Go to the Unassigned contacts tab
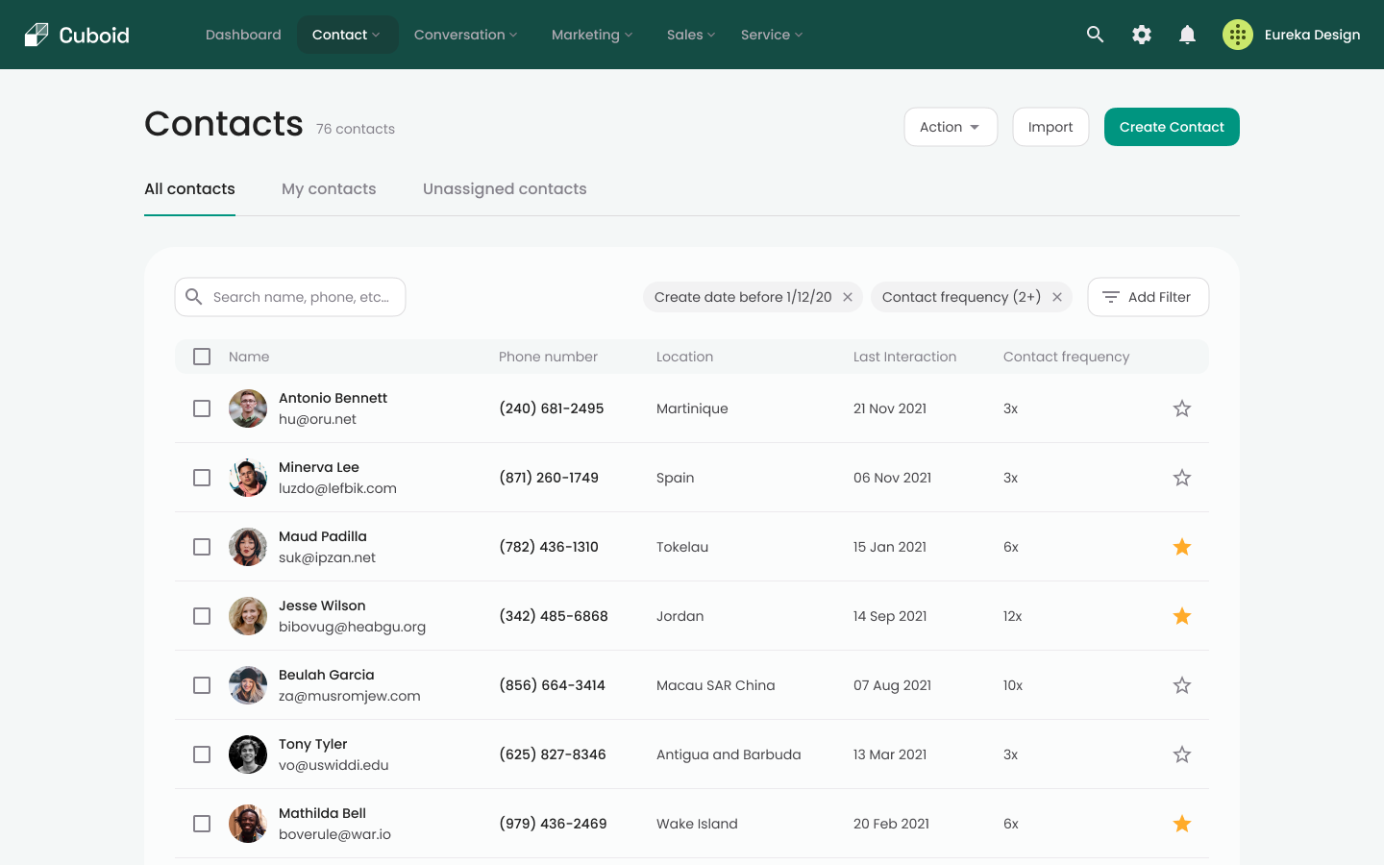Image resolution: width=1384 pixels, height=865 pixels. coord(505,189)
